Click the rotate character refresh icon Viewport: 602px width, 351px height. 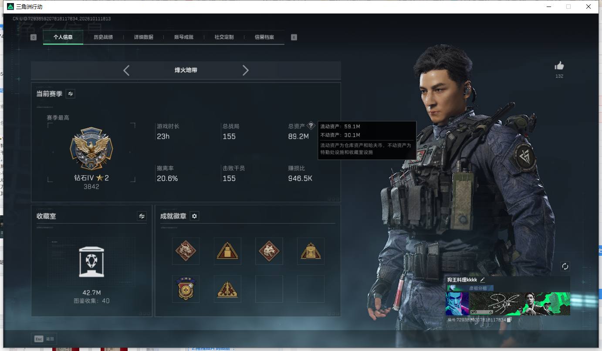coord(565,266)
